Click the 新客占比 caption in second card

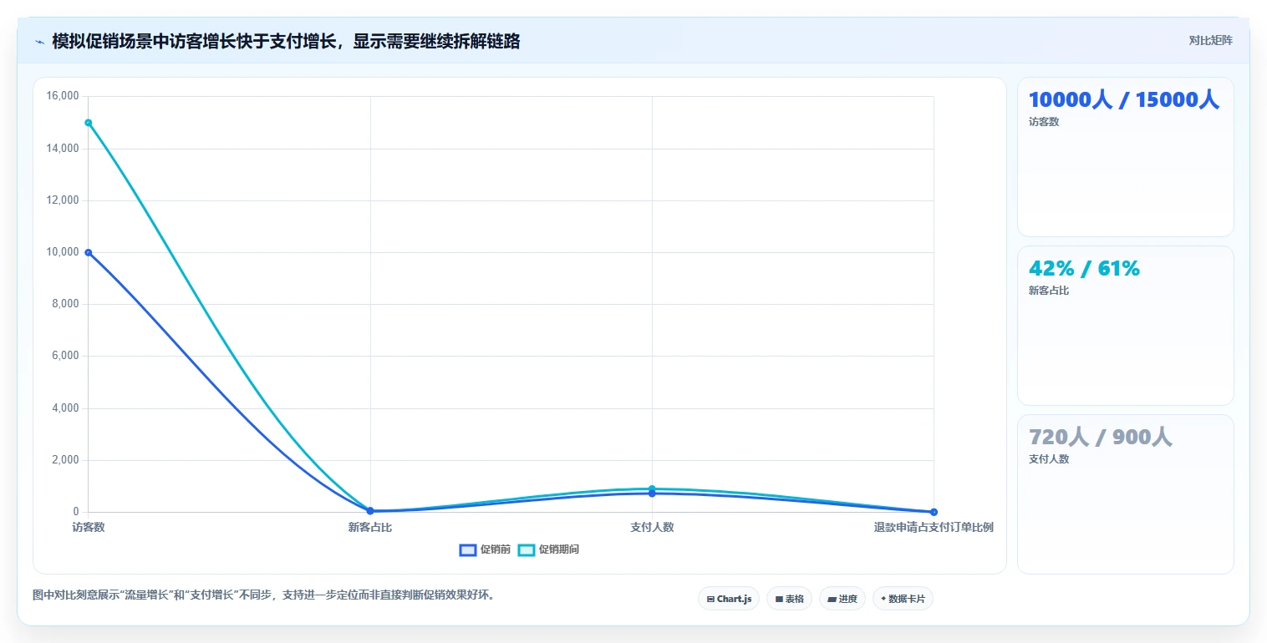[1049, 291]
